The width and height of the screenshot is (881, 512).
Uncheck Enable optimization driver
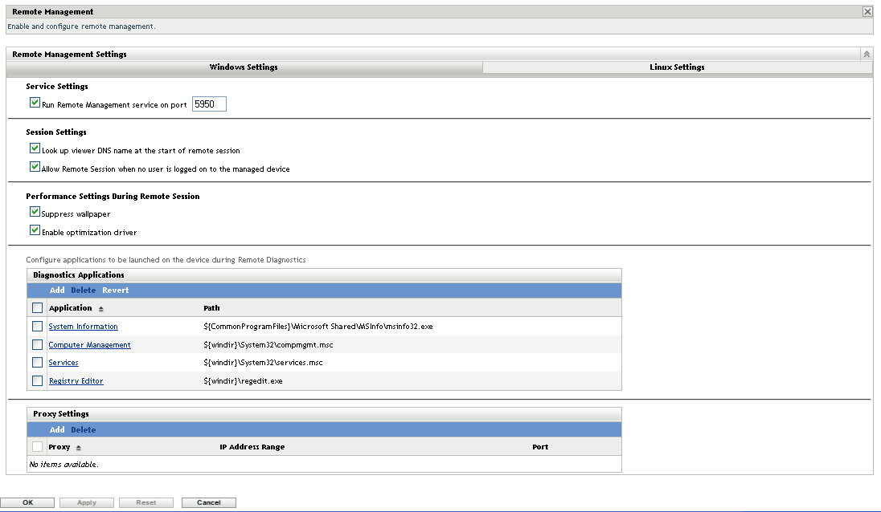pos(35,230)
